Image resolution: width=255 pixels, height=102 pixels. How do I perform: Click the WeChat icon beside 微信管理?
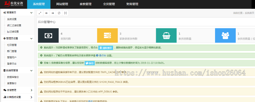point(5,90)
